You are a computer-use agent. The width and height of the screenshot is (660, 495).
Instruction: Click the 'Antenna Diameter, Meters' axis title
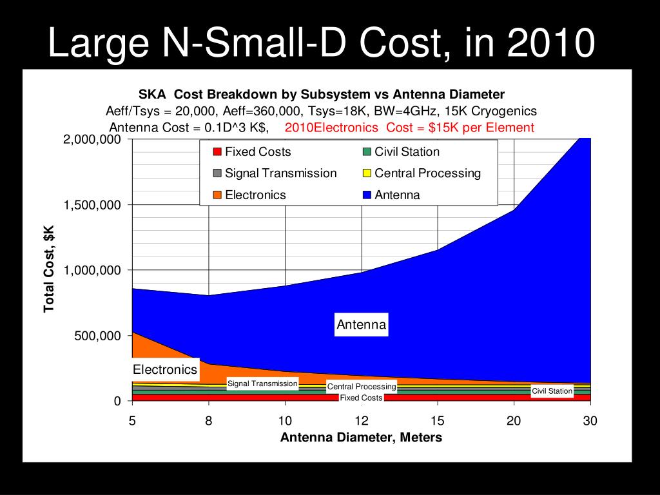click(x=361, y=438)
